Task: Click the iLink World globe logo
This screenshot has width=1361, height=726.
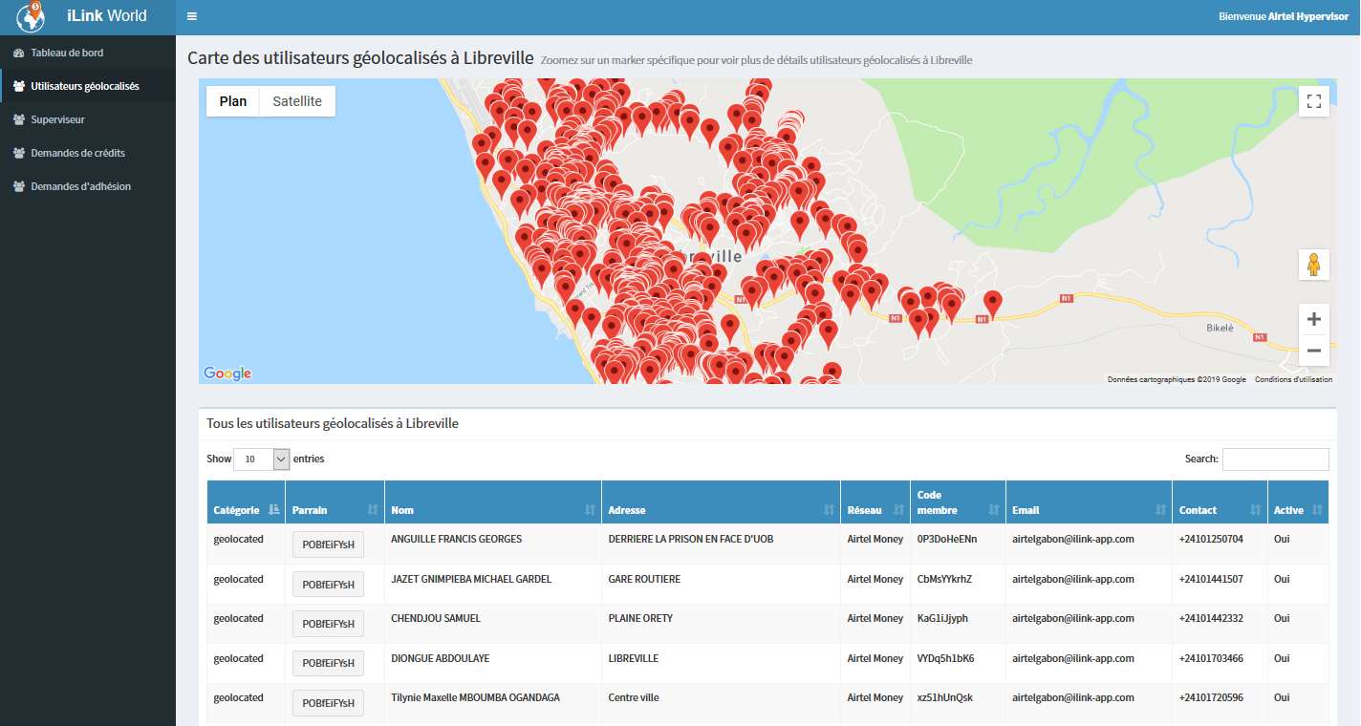Action: pyautogui.click(x=32, y=16)
